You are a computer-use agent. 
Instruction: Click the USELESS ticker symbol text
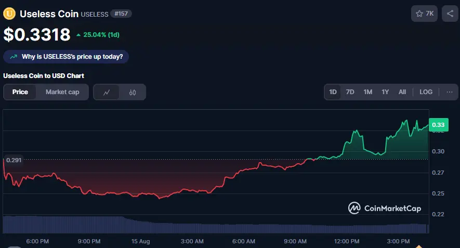click(95, 15)
